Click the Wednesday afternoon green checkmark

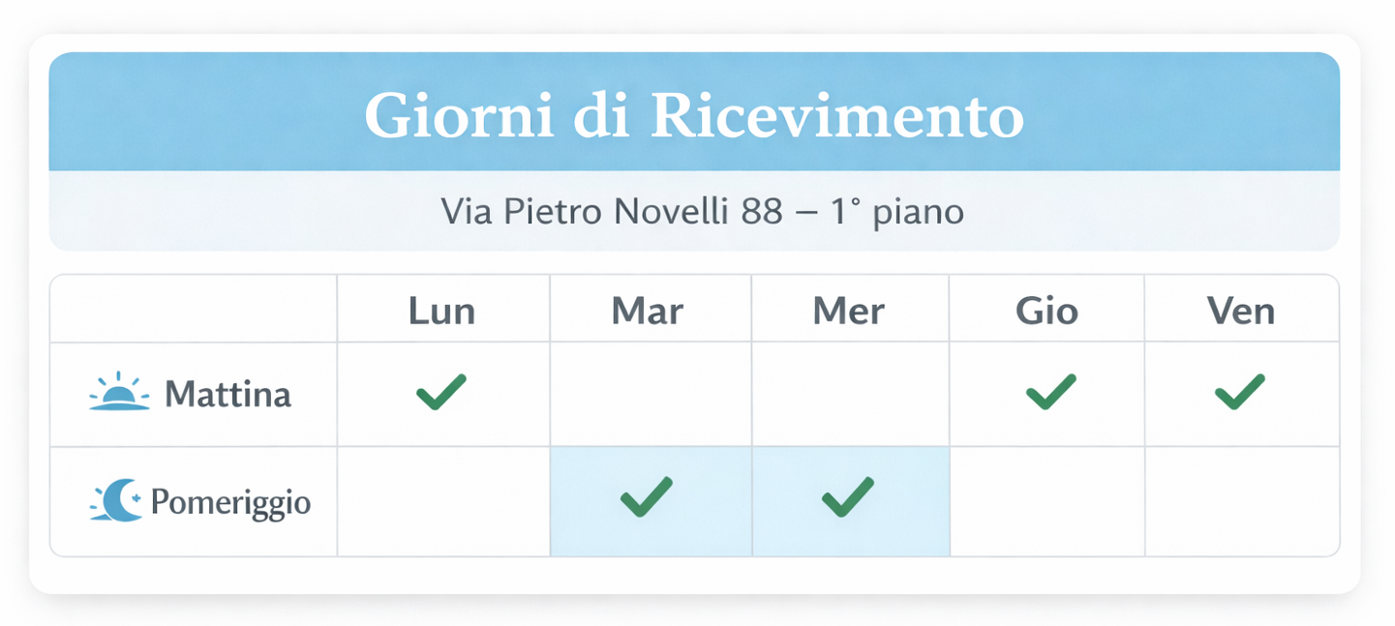[848, 497]
